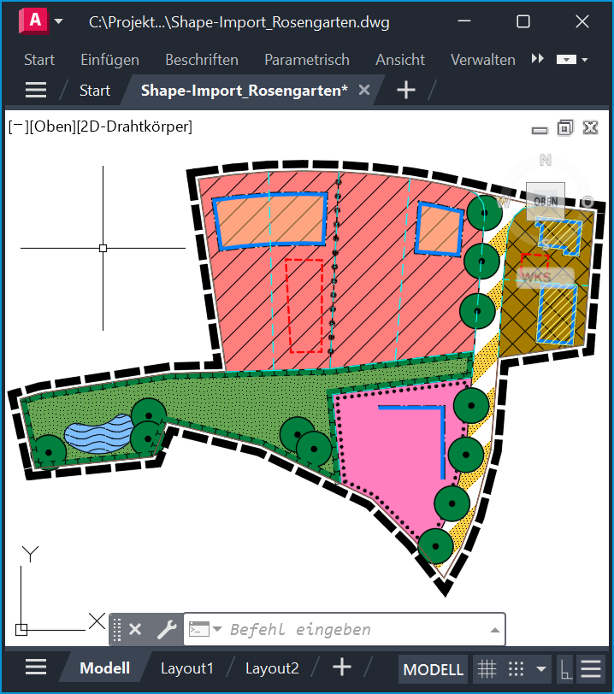Image resolution: width=614 pixels, height=694 pixels.
Task: Open recent commands dropdown in command line
Action: [216, 630]
